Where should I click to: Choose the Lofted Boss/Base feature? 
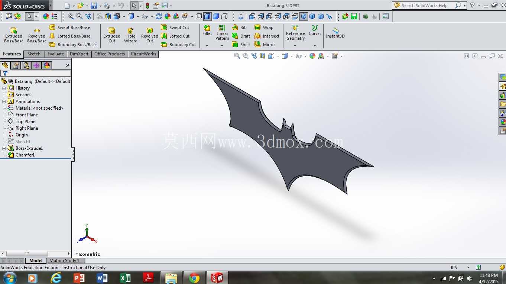pos(69,36)
